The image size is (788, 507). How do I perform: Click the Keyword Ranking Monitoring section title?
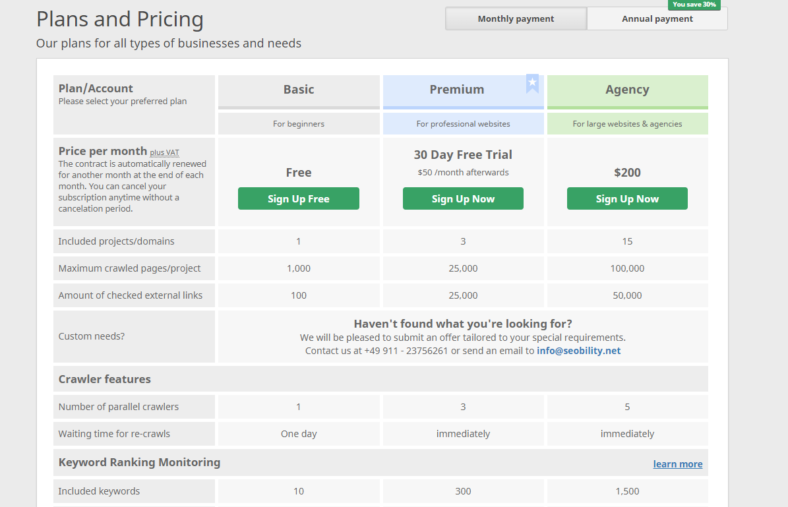pos(139,462)
